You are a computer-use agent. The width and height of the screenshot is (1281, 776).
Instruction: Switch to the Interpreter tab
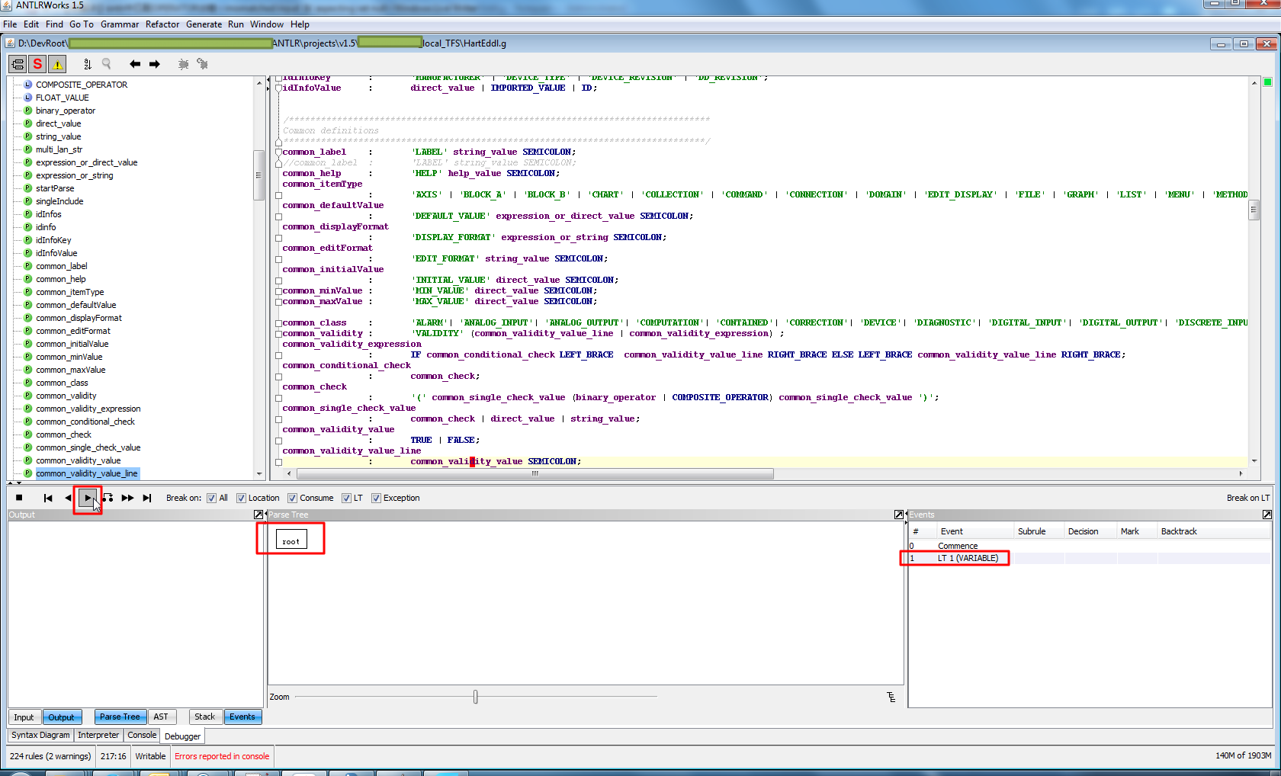[x=98, y=735]
